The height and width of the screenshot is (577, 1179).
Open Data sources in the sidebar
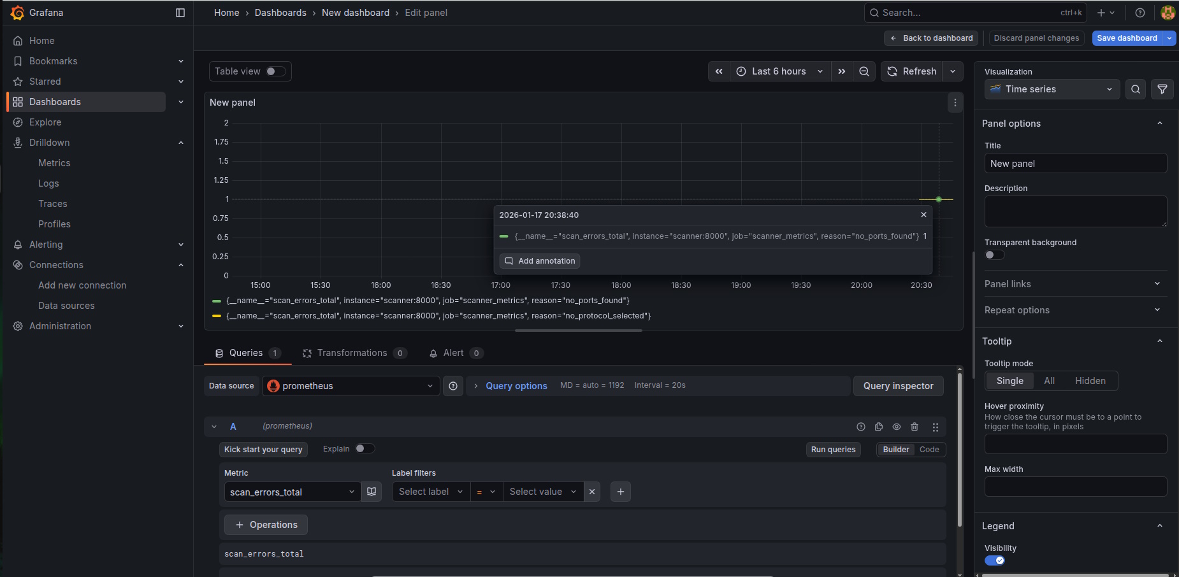66,306
